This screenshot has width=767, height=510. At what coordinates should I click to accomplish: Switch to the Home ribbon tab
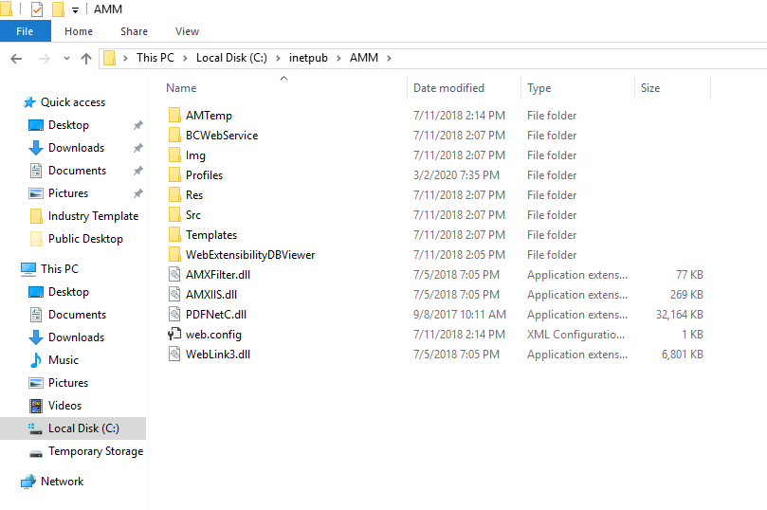coord(79,31)
